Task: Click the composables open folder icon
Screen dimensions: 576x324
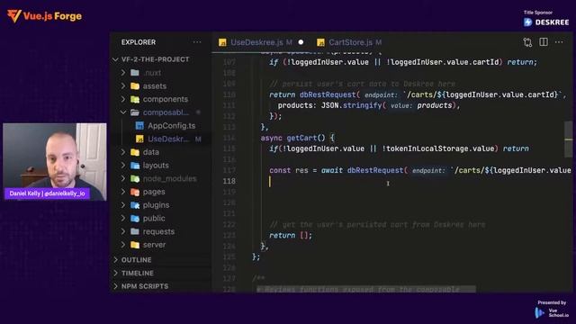Action: tap(135, 112)
